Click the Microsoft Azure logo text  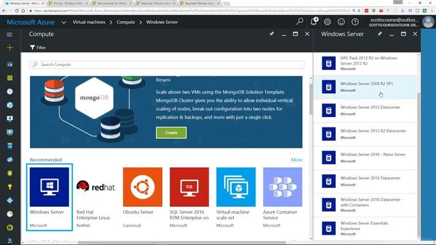tap(31, 22)
